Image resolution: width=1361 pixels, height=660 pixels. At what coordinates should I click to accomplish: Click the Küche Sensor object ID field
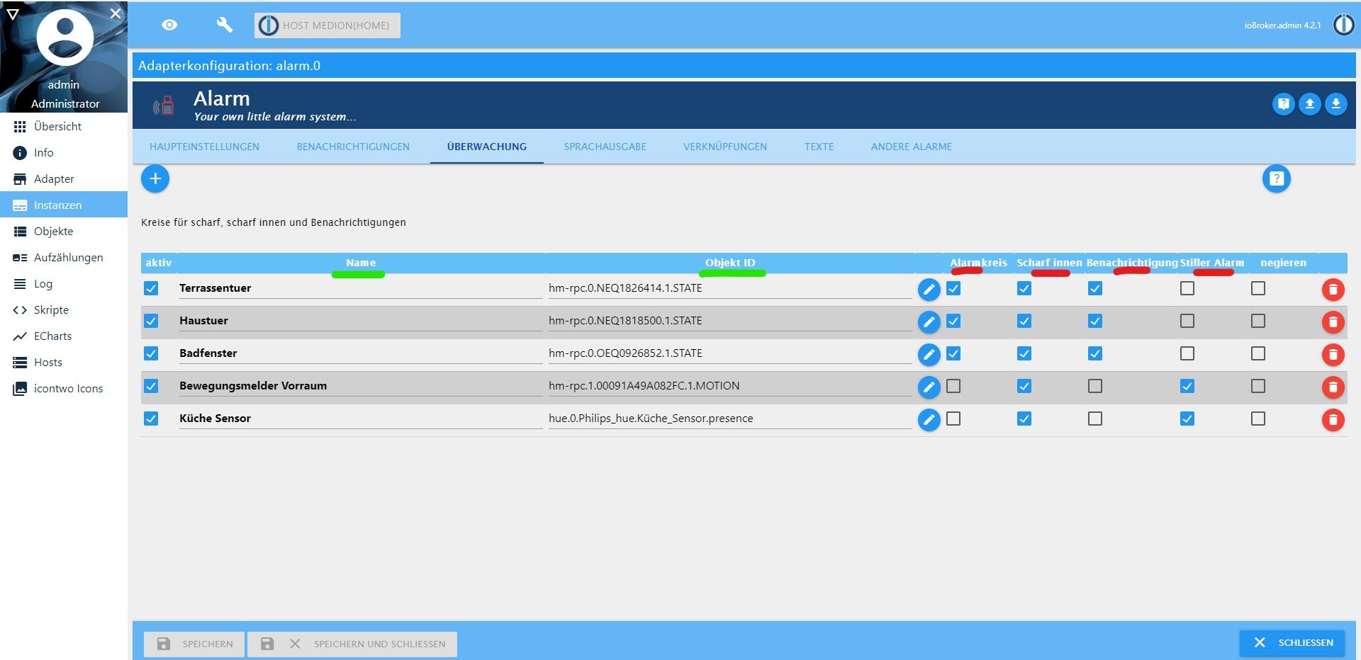pyautogui.click(x=729, y=419)
